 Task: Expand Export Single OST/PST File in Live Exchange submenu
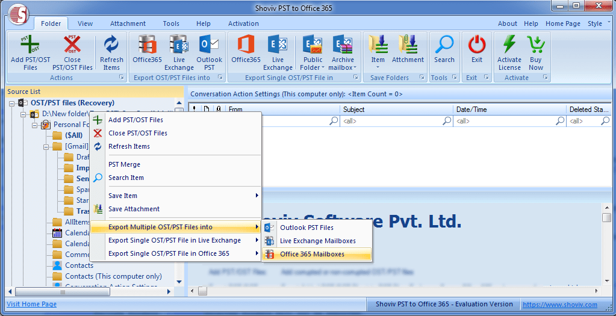click(x=175, y=240)
